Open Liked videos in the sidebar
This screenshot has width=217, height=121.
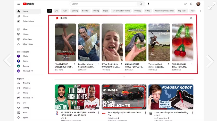[x=28, y=44]
